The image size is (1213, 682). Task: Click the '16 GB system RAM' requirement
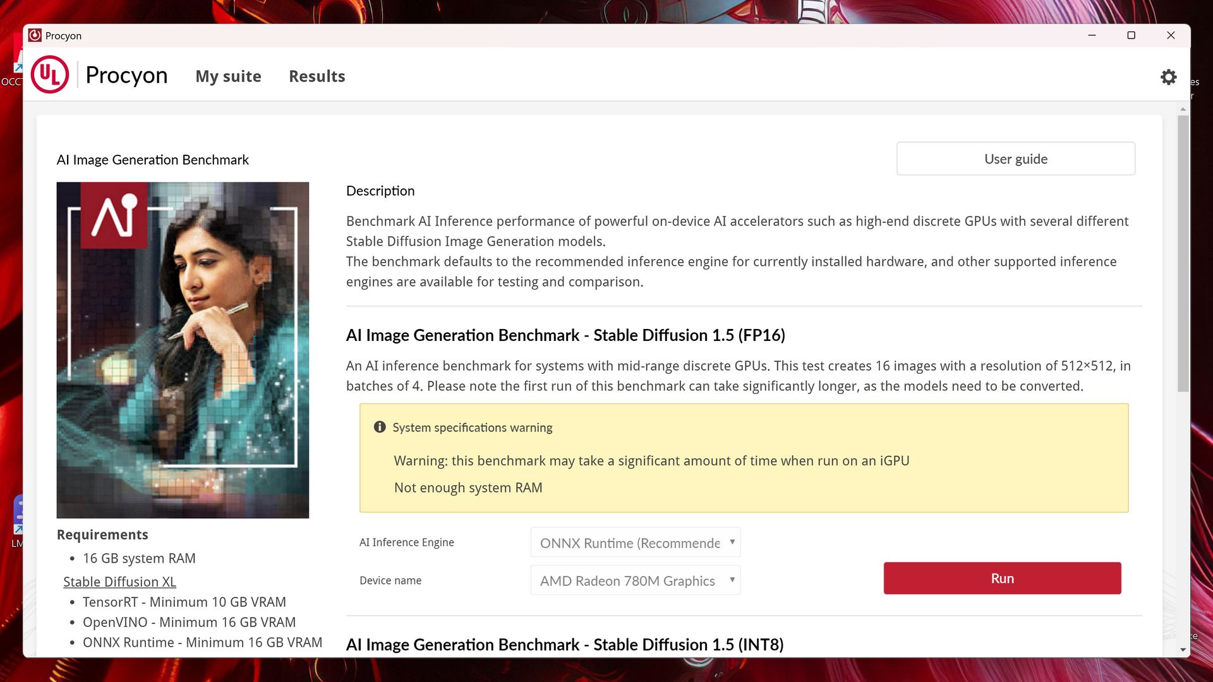139,558
